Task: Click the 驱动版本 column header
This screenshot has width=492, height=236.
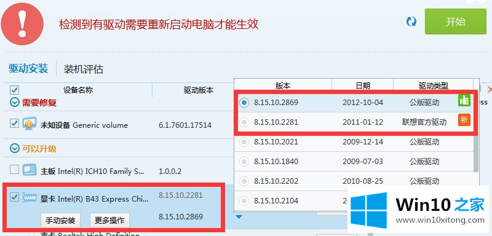Action: coord(199,90)
